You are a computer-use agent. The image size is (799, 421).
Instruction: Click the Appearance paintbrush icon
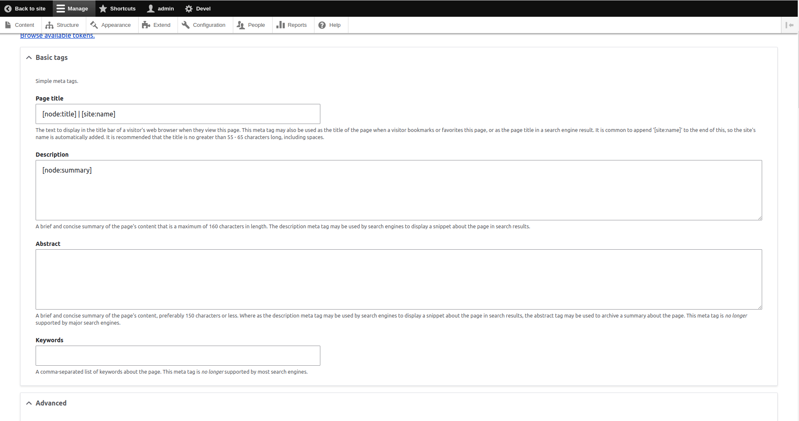(94, 25)
